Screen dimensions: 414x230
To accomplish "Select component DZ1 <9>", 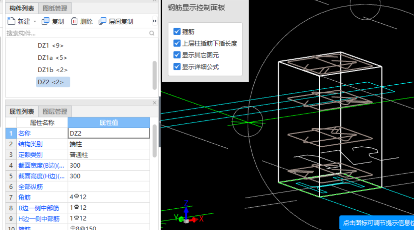I will [x=51, y=45].
